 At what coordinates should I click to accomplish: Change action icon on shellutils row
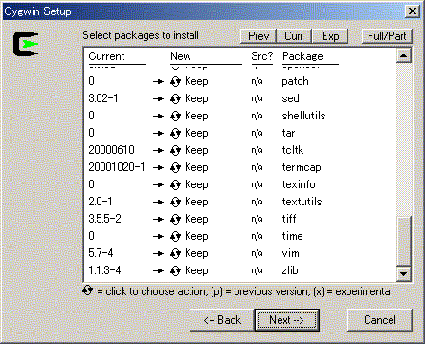pyautogui.click(x=175, y=117)
